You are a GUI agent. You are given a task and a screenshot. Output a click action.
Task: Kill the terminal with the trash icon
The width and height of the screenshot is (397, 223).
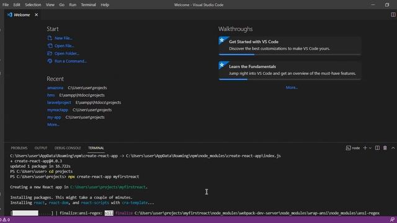(x=385, y=148)
